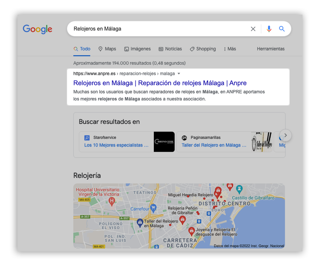
Task: Open the Noticias tab
Action: 170,49
